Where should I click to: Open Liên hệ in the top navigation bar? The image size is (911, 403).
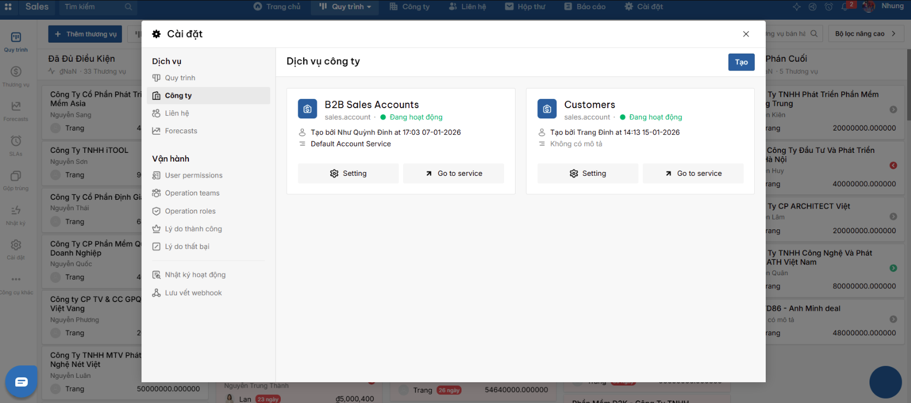click(x=468, y=7)
